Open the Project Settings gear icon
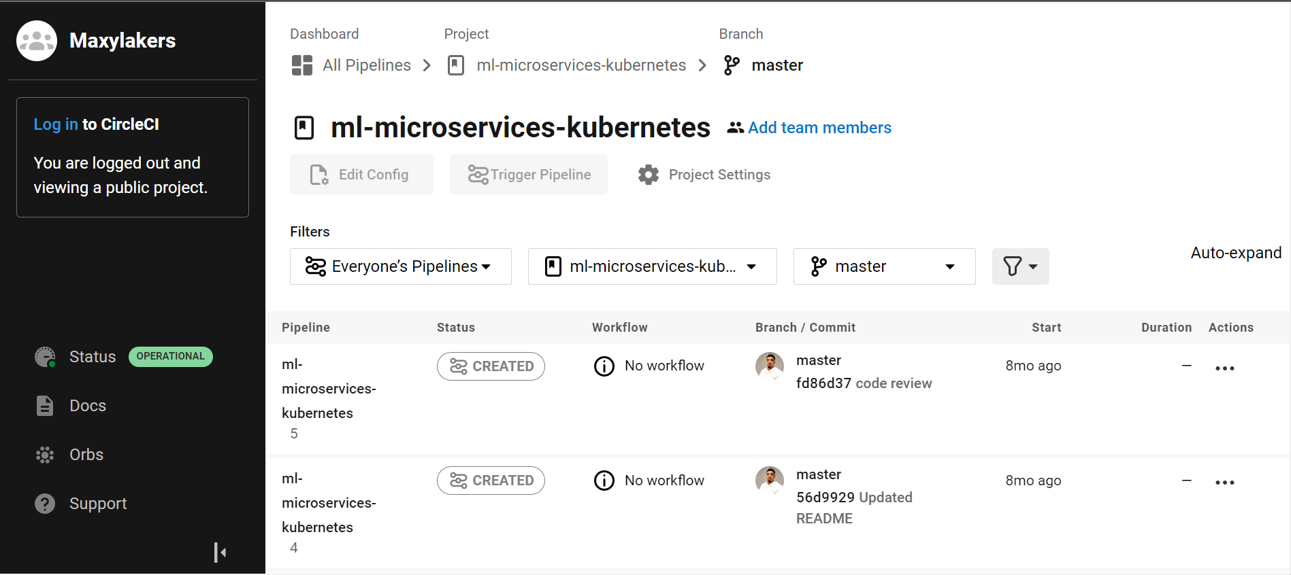The width and height of the screenshot is (1291, 575). pyautogui.click(x=649, y=175)
